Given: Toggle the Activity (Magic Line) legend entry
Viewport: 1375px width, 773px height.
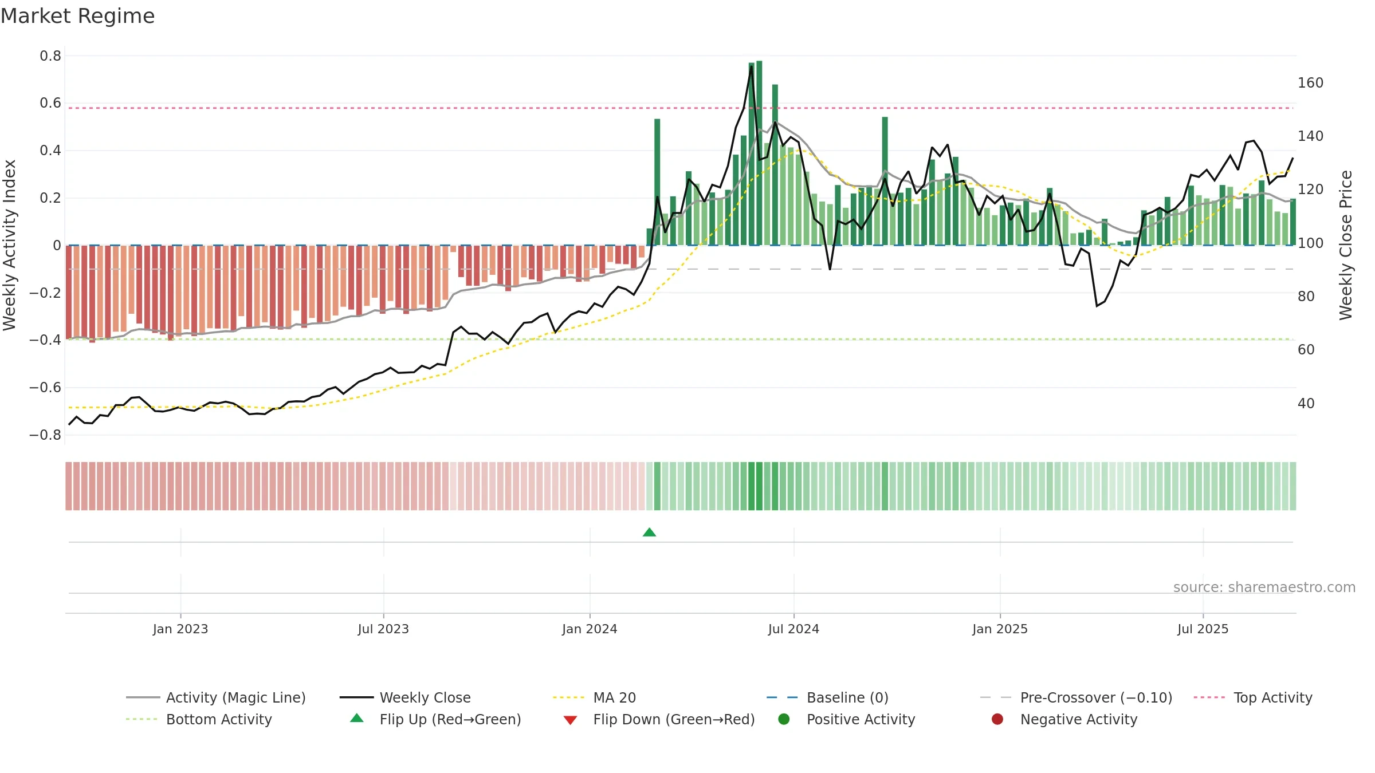Looking at the screenshot, I should (x=216, y=697).
